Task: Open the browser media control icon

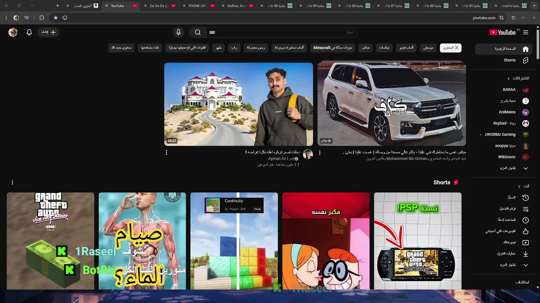Action: click(27, 18)
